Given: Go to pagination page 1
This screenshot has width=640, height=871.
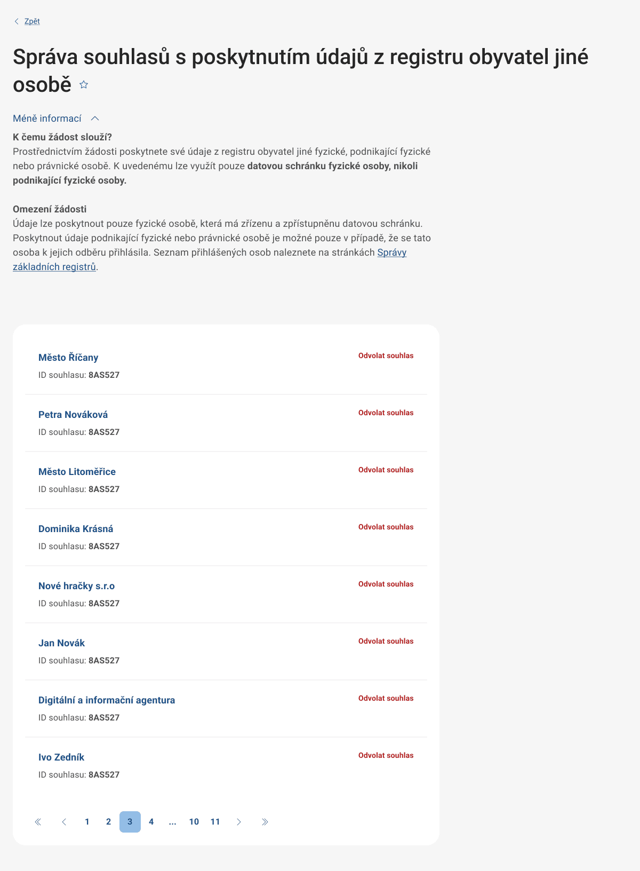Looking at the screenshot, I should tap(87, 822).
